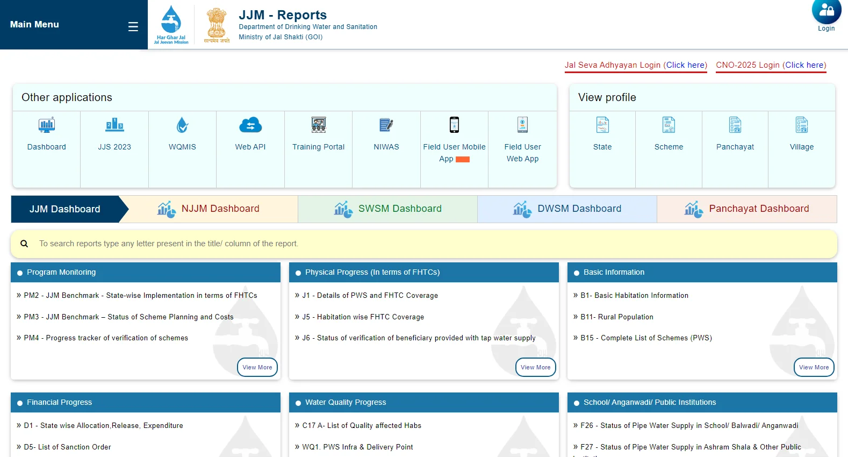Viewport: 848px width, 457px height.
Task: Select the JJM Dashboard tab
Action: coord(70,209)
